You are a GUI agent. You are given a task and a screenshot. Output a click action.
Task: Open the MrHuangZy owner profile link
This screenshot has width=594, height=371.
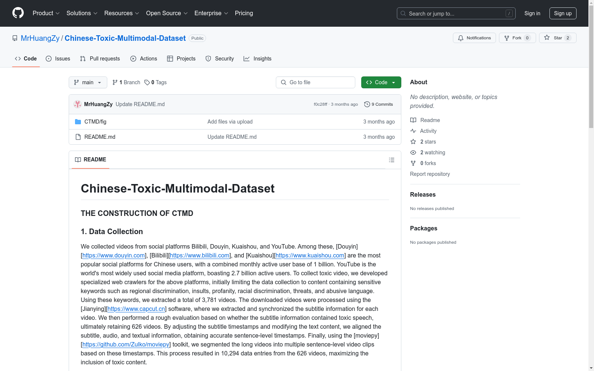[40, 38]
